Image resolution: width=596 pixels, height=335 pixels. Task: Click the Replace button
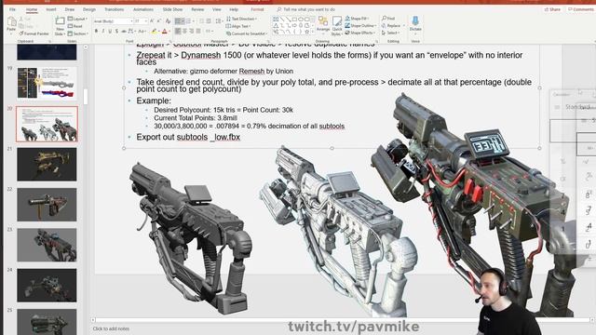[391, 26]
